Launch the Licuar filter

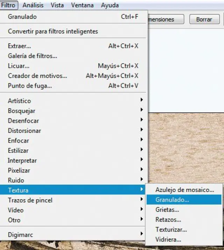[19, 66]
